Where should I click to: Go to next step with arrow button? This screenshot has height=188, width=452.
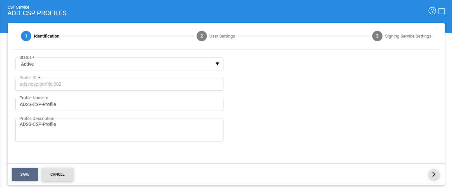point(434,174)
